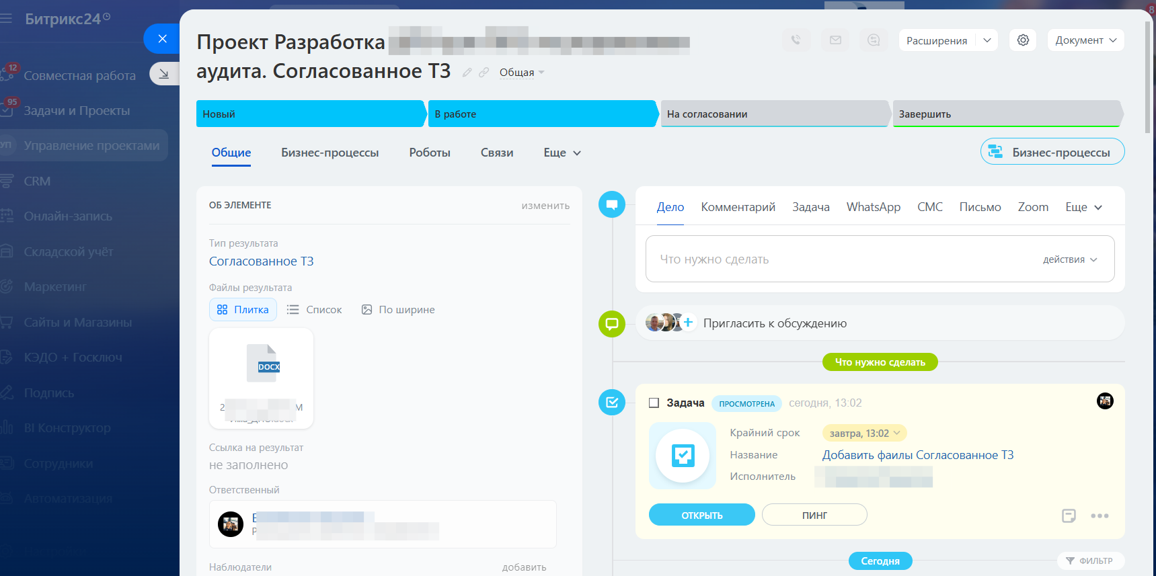Click the chat icon in header toolbar

pyautogui.click(x=874, y=40)
